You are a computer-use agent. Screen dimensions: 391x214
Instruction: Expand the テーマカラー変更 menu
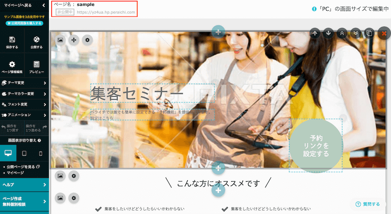(24, 93)
